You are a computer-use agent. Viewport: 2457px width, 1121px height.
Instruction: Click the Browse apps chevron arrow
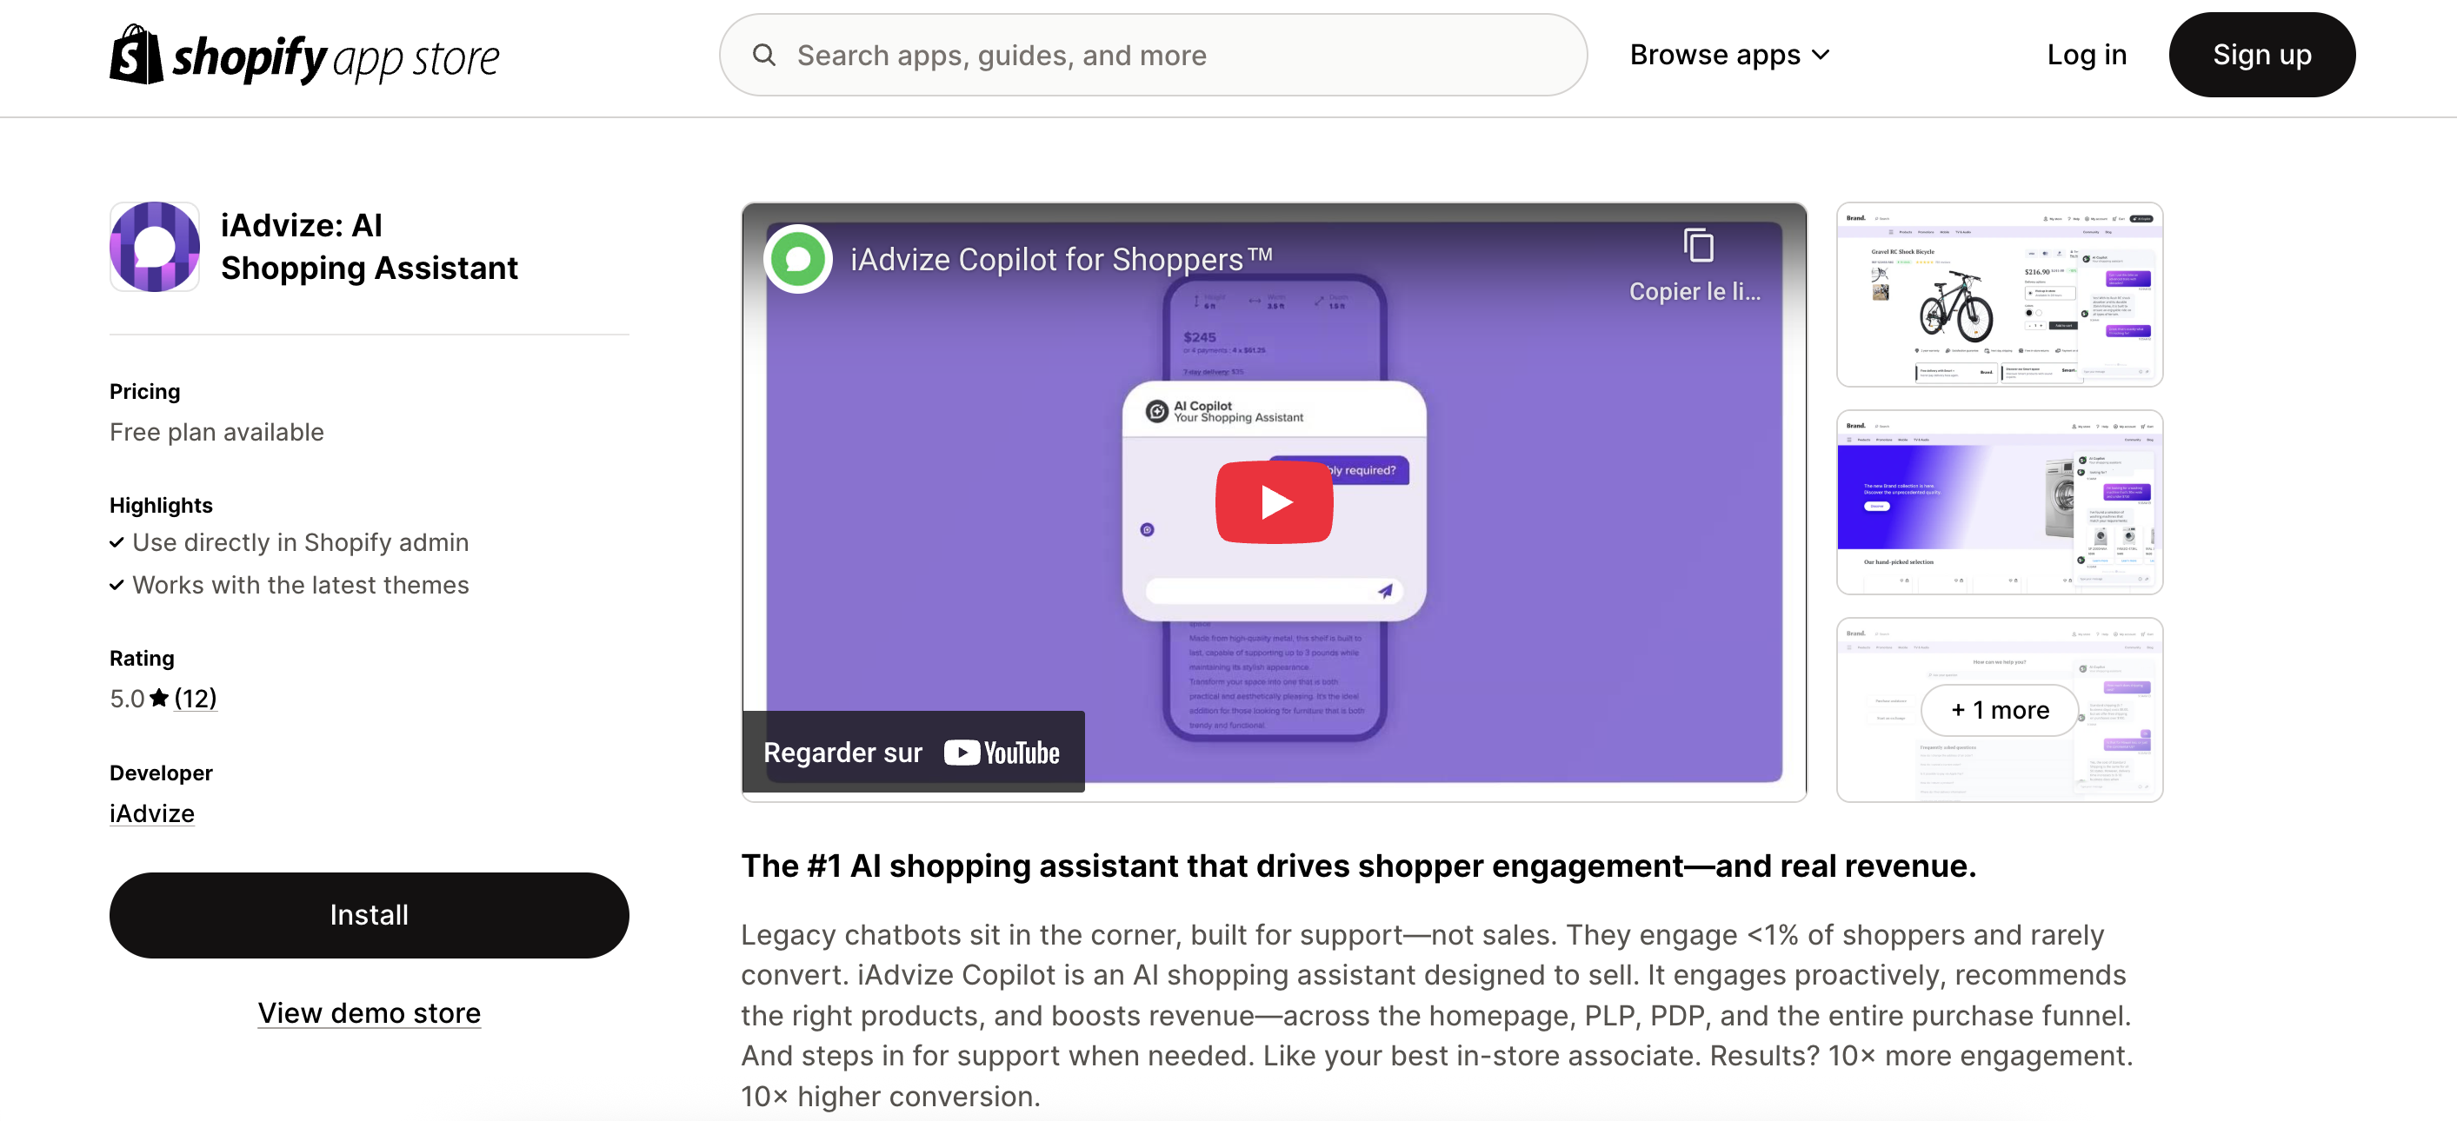tap(1820, 56)
